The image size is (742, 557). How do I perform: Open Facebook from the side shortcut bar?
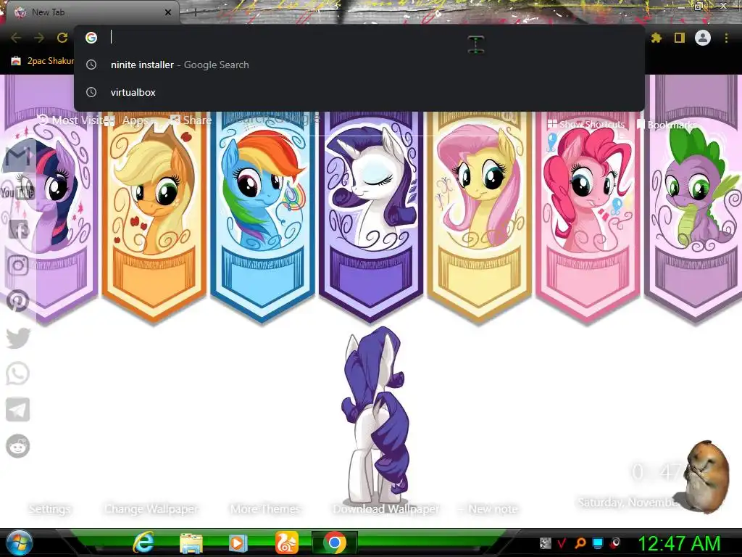18,230
